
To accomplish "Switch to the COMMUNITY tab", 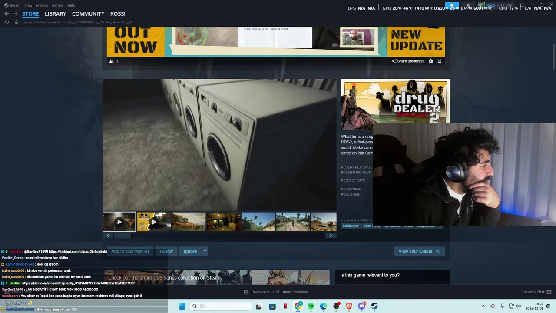I will point(88,14).
